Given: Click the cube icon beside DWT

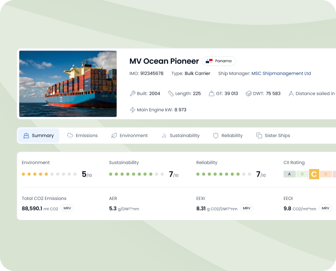Looking at the screenshot, I should [x=248, y=94].
